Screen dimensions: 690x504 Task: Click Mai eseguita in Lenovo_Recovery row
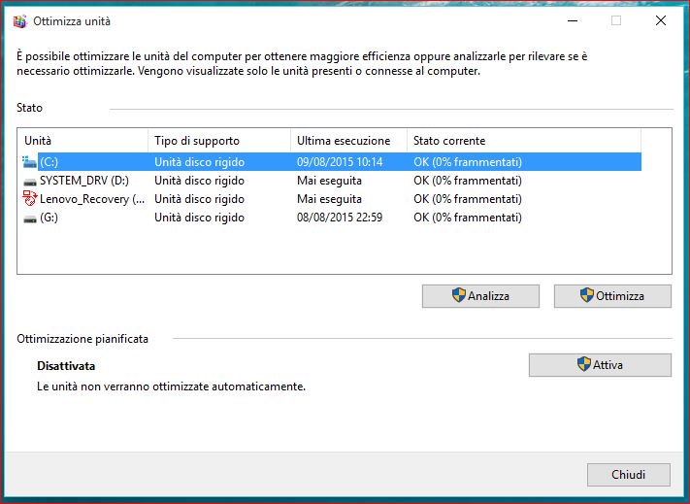[x=329, y=199]
